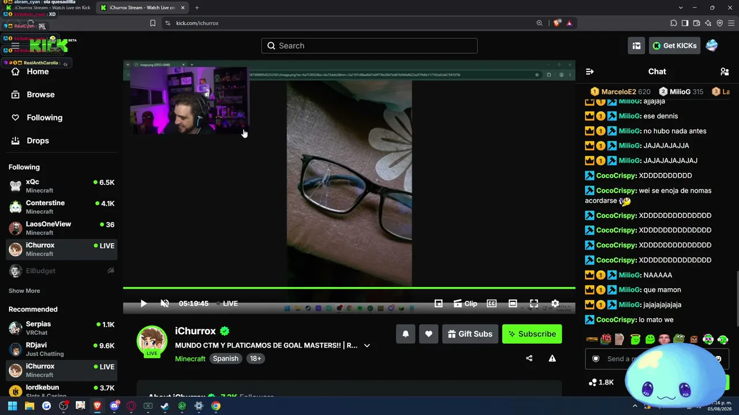Open the Minecraft category link
This screenshot has height=415, width=739.
point(190,359)
